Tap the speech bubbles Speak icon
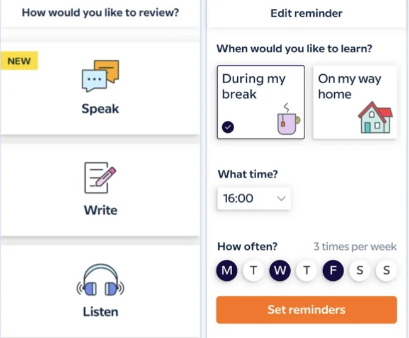 (101, 76)
